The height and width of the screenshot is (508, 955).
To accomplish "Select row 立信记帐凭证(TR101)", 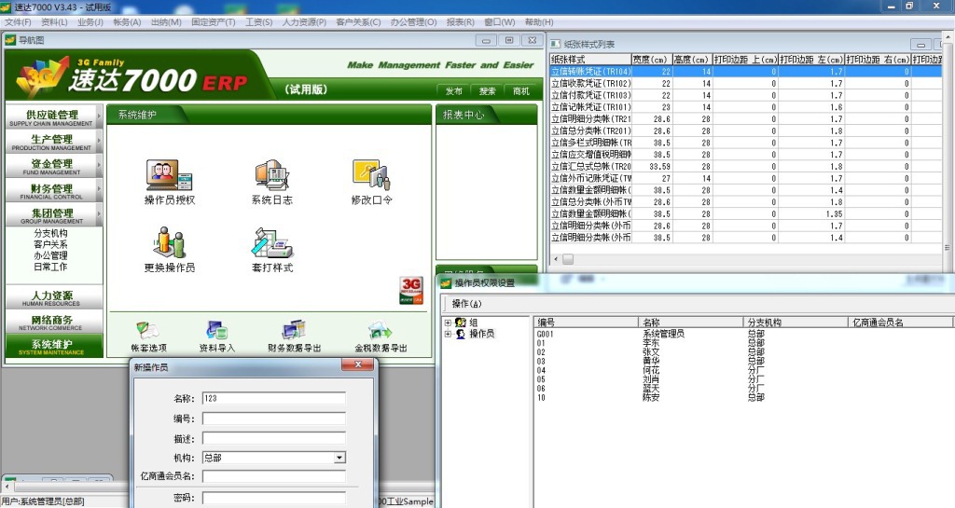I will 746,107.
